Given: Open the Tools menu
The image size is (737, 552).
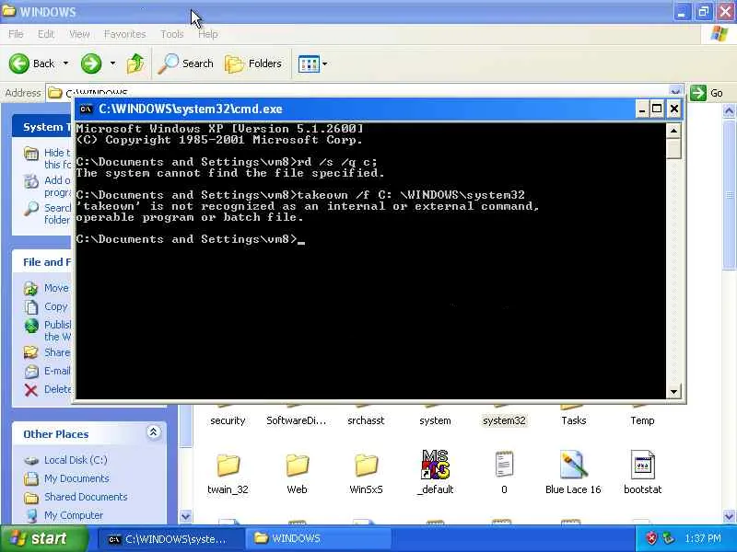Looking at the screenshot, I should (x=172, y=34).
